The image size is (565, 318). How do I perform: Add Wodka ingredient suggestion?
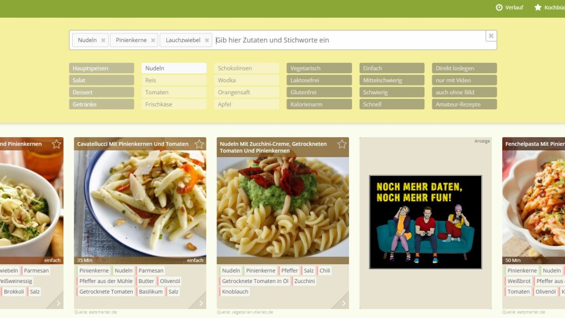point(246,80)
